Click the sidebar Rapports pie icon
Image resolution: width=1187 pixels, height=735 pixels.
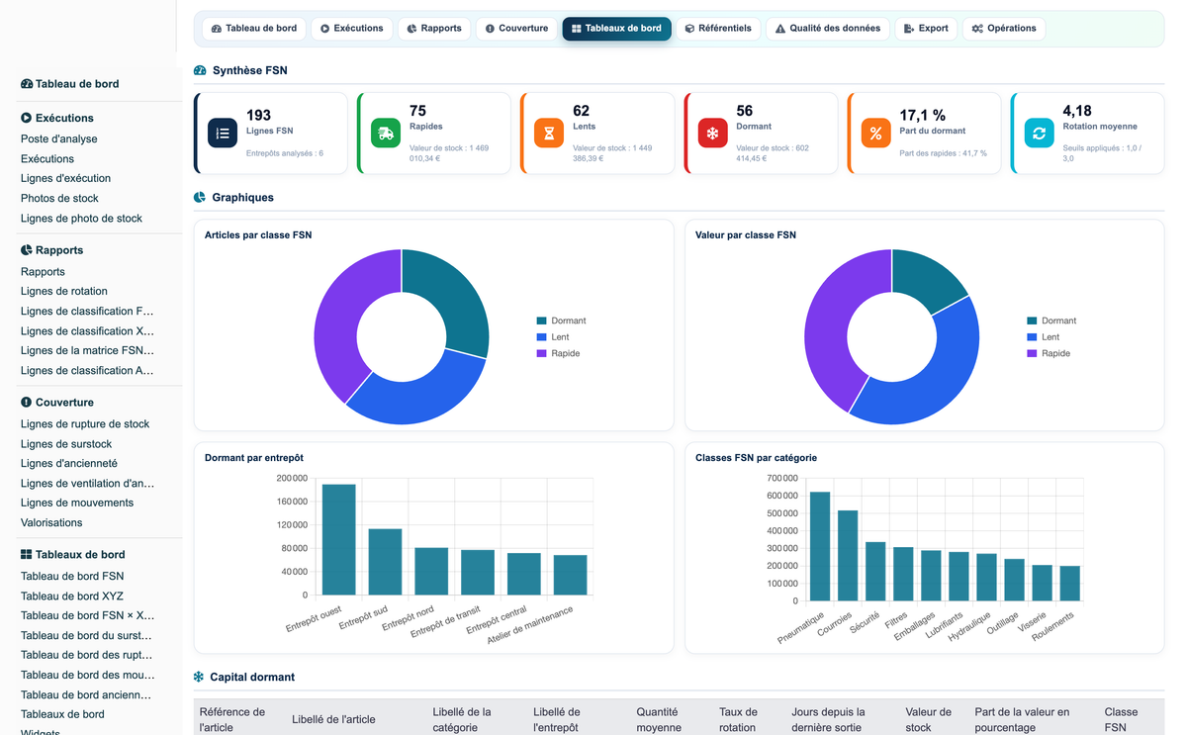pos(27,250)
